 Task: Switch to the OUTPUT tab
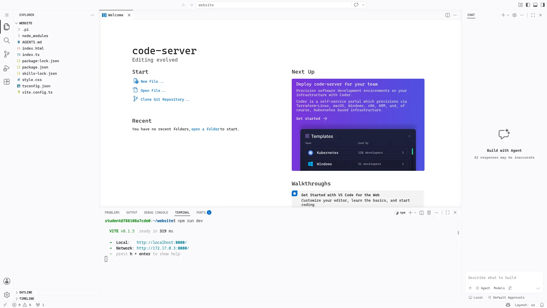(132, 213)
